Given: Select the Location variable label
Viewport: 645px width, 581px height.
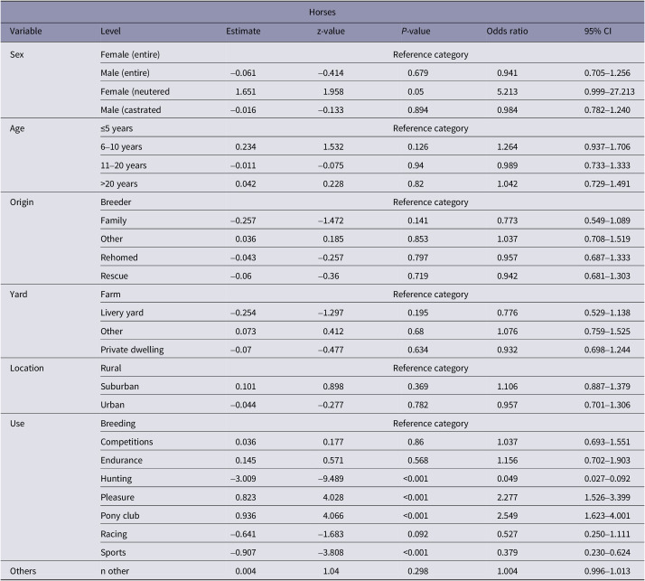Looking at the screenshot, I should pos(27,368).
